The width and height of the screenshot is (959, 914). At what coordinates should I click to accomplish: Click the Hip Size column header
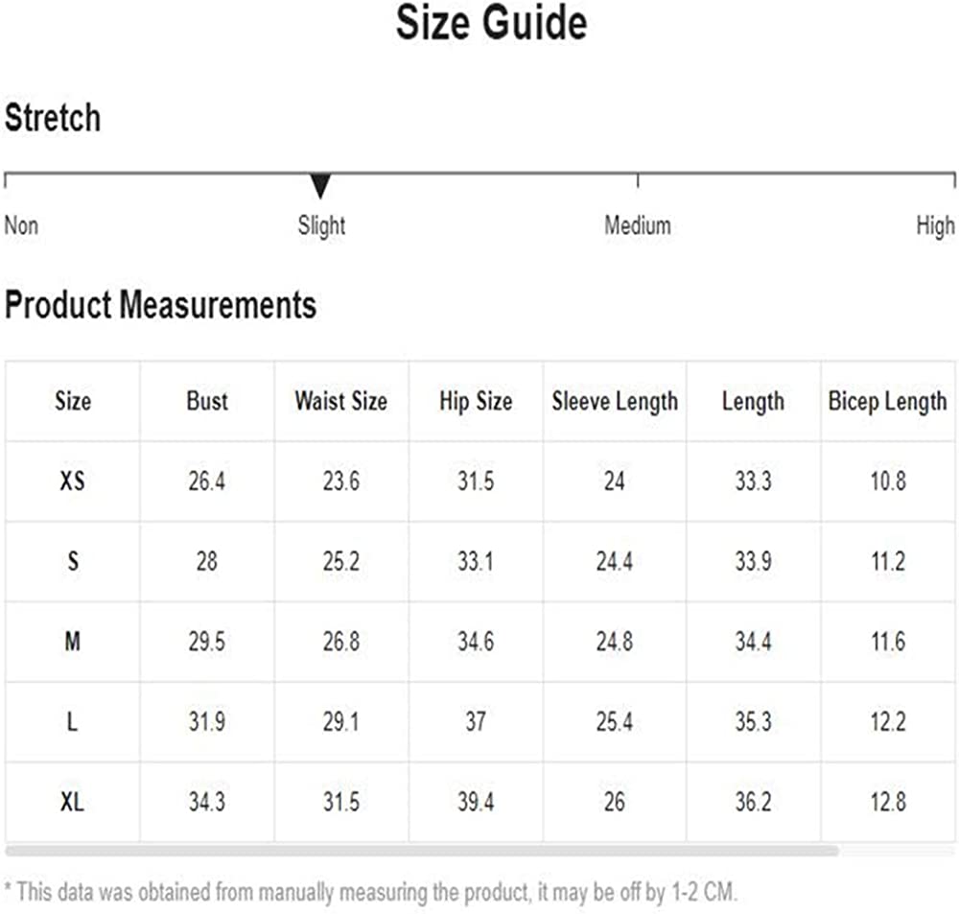[476, 402]
